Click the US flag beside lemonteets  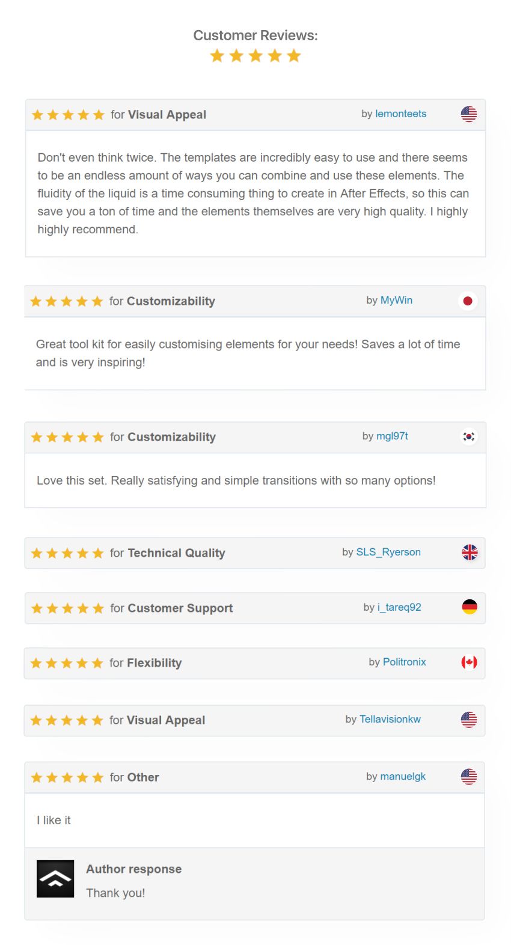pos(469,114)
